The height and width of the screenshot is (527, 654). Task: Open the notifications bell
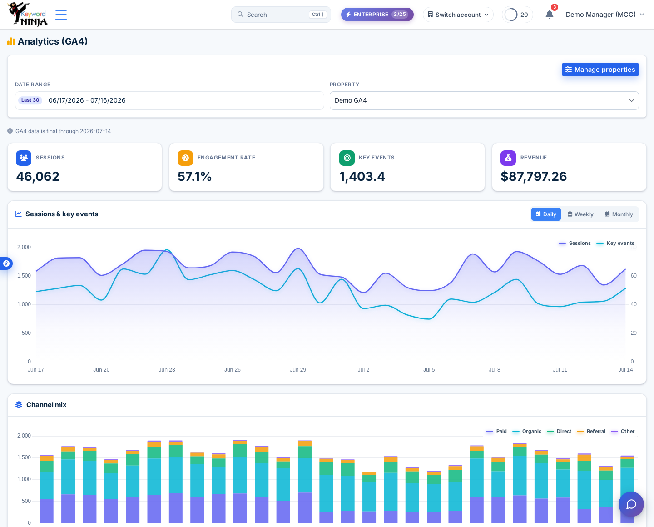550,15
